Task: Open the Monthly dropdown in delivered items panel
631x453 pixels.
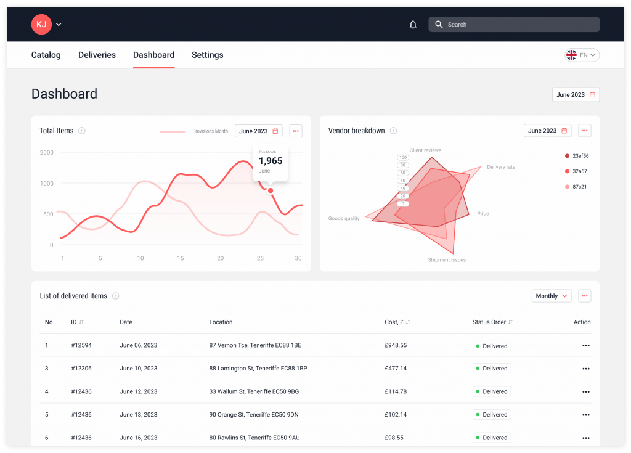Action: click(551, 296)
